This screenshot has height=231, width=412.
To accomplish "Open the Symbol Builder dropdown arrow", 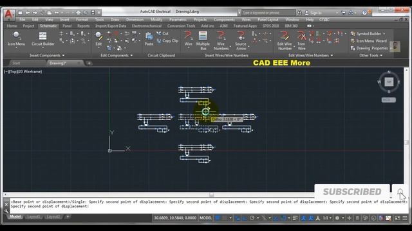I will (x=384, y=34).
